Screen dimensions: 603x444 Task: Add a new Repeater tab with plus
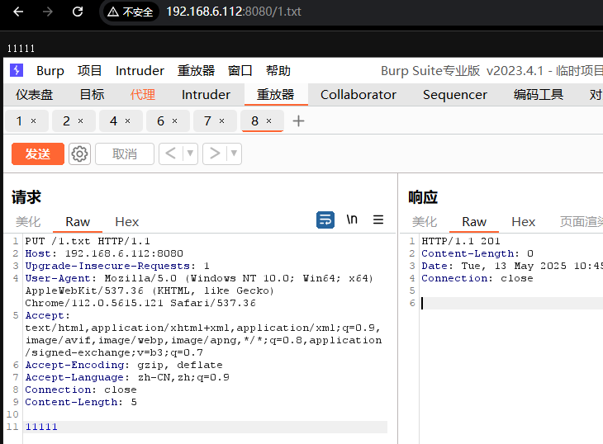click(x=299, y=121)
